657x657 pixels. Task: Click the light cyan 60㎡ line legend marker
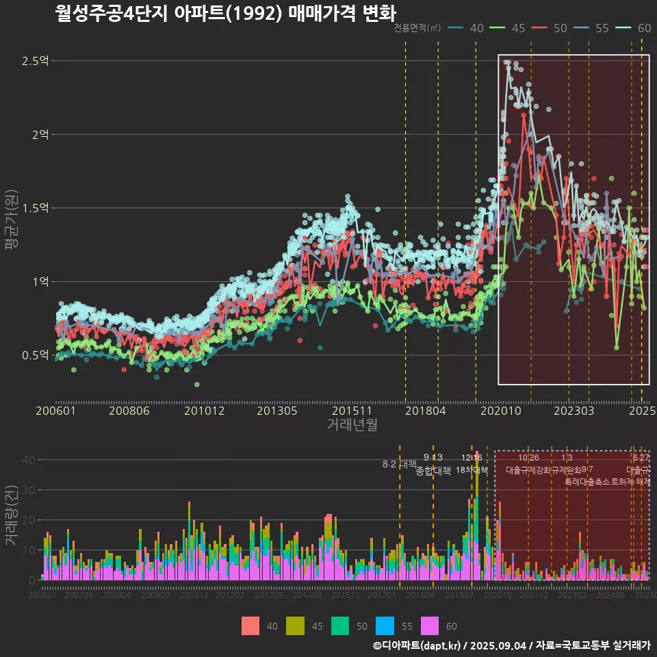[x=623, y=28]
